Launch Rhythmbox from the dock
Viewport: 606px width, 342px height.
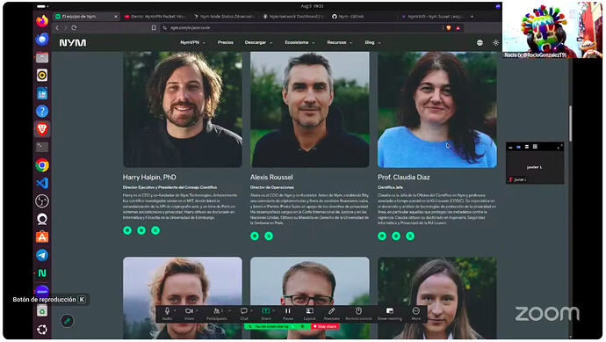click(x=42, y=75)
